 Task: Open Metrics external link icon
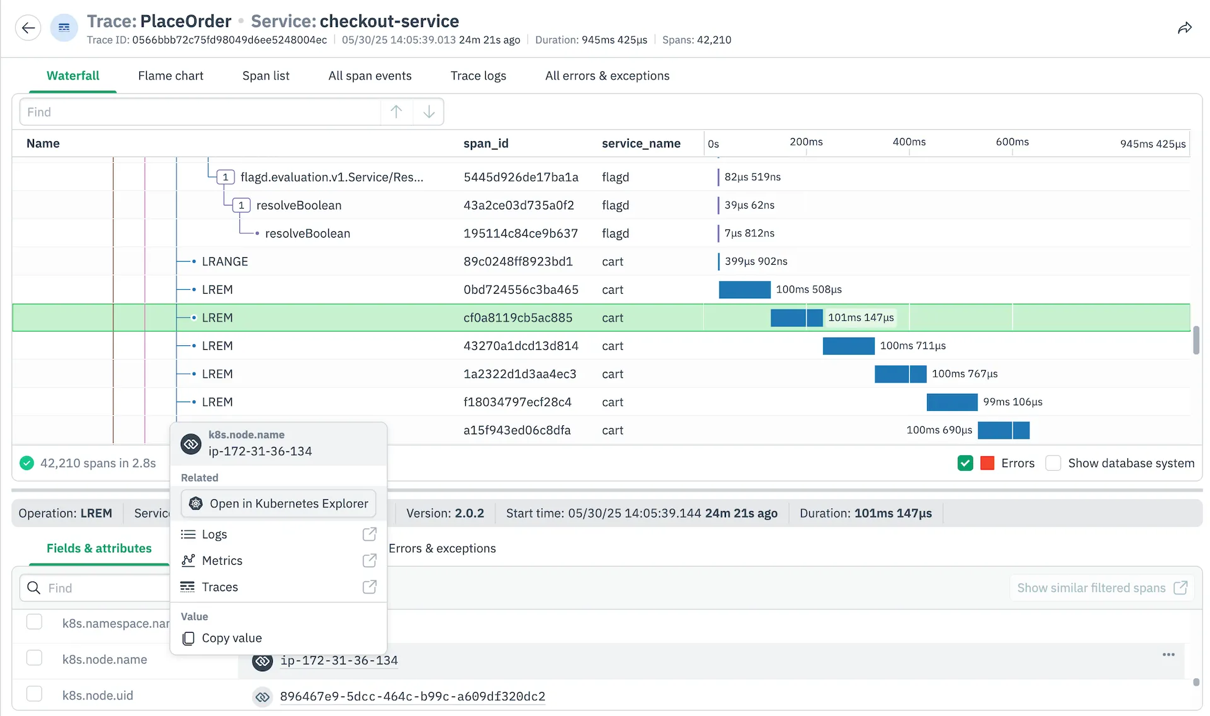[x=369, y=560]
